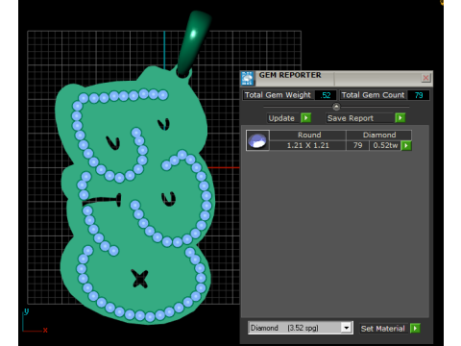Click the green arrow next to 0.52tw

click(x=406, y=145)
